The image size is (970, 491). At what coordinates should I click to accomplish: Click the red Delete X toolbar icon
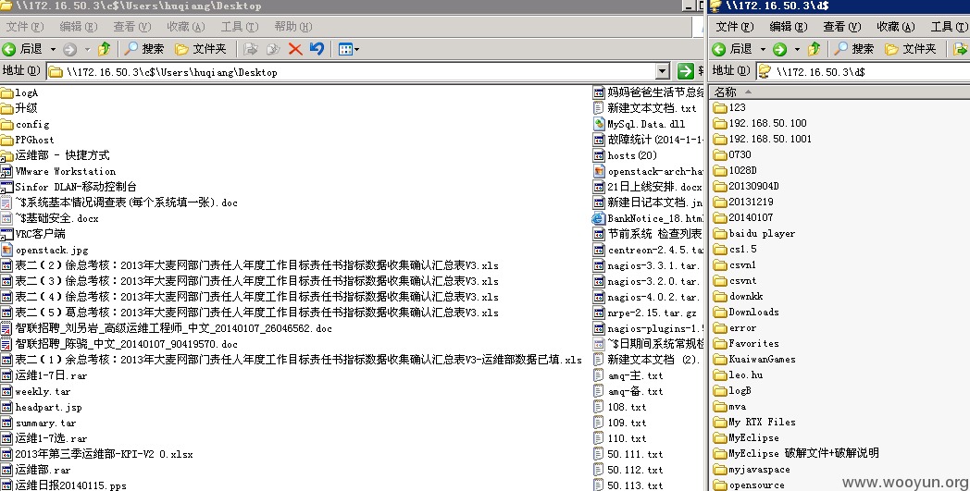coord(295,49)
